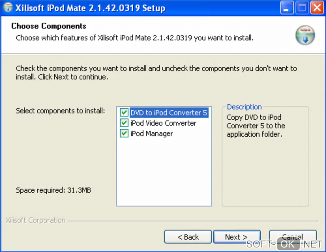Click the disabled maximize button

[302, 8]
